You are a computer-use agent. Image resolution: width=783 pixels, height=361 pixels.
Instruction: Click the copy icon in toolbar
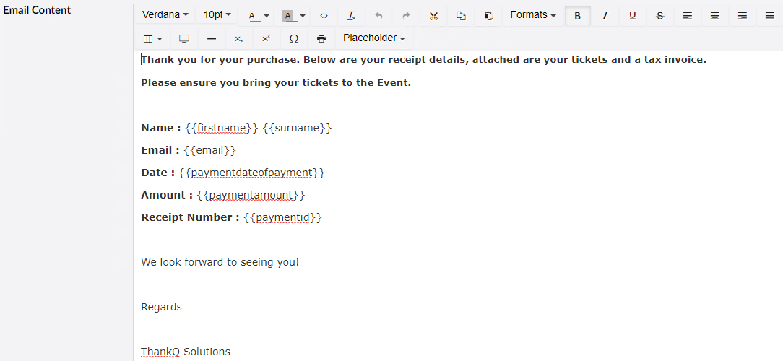(x=461, y=16)
